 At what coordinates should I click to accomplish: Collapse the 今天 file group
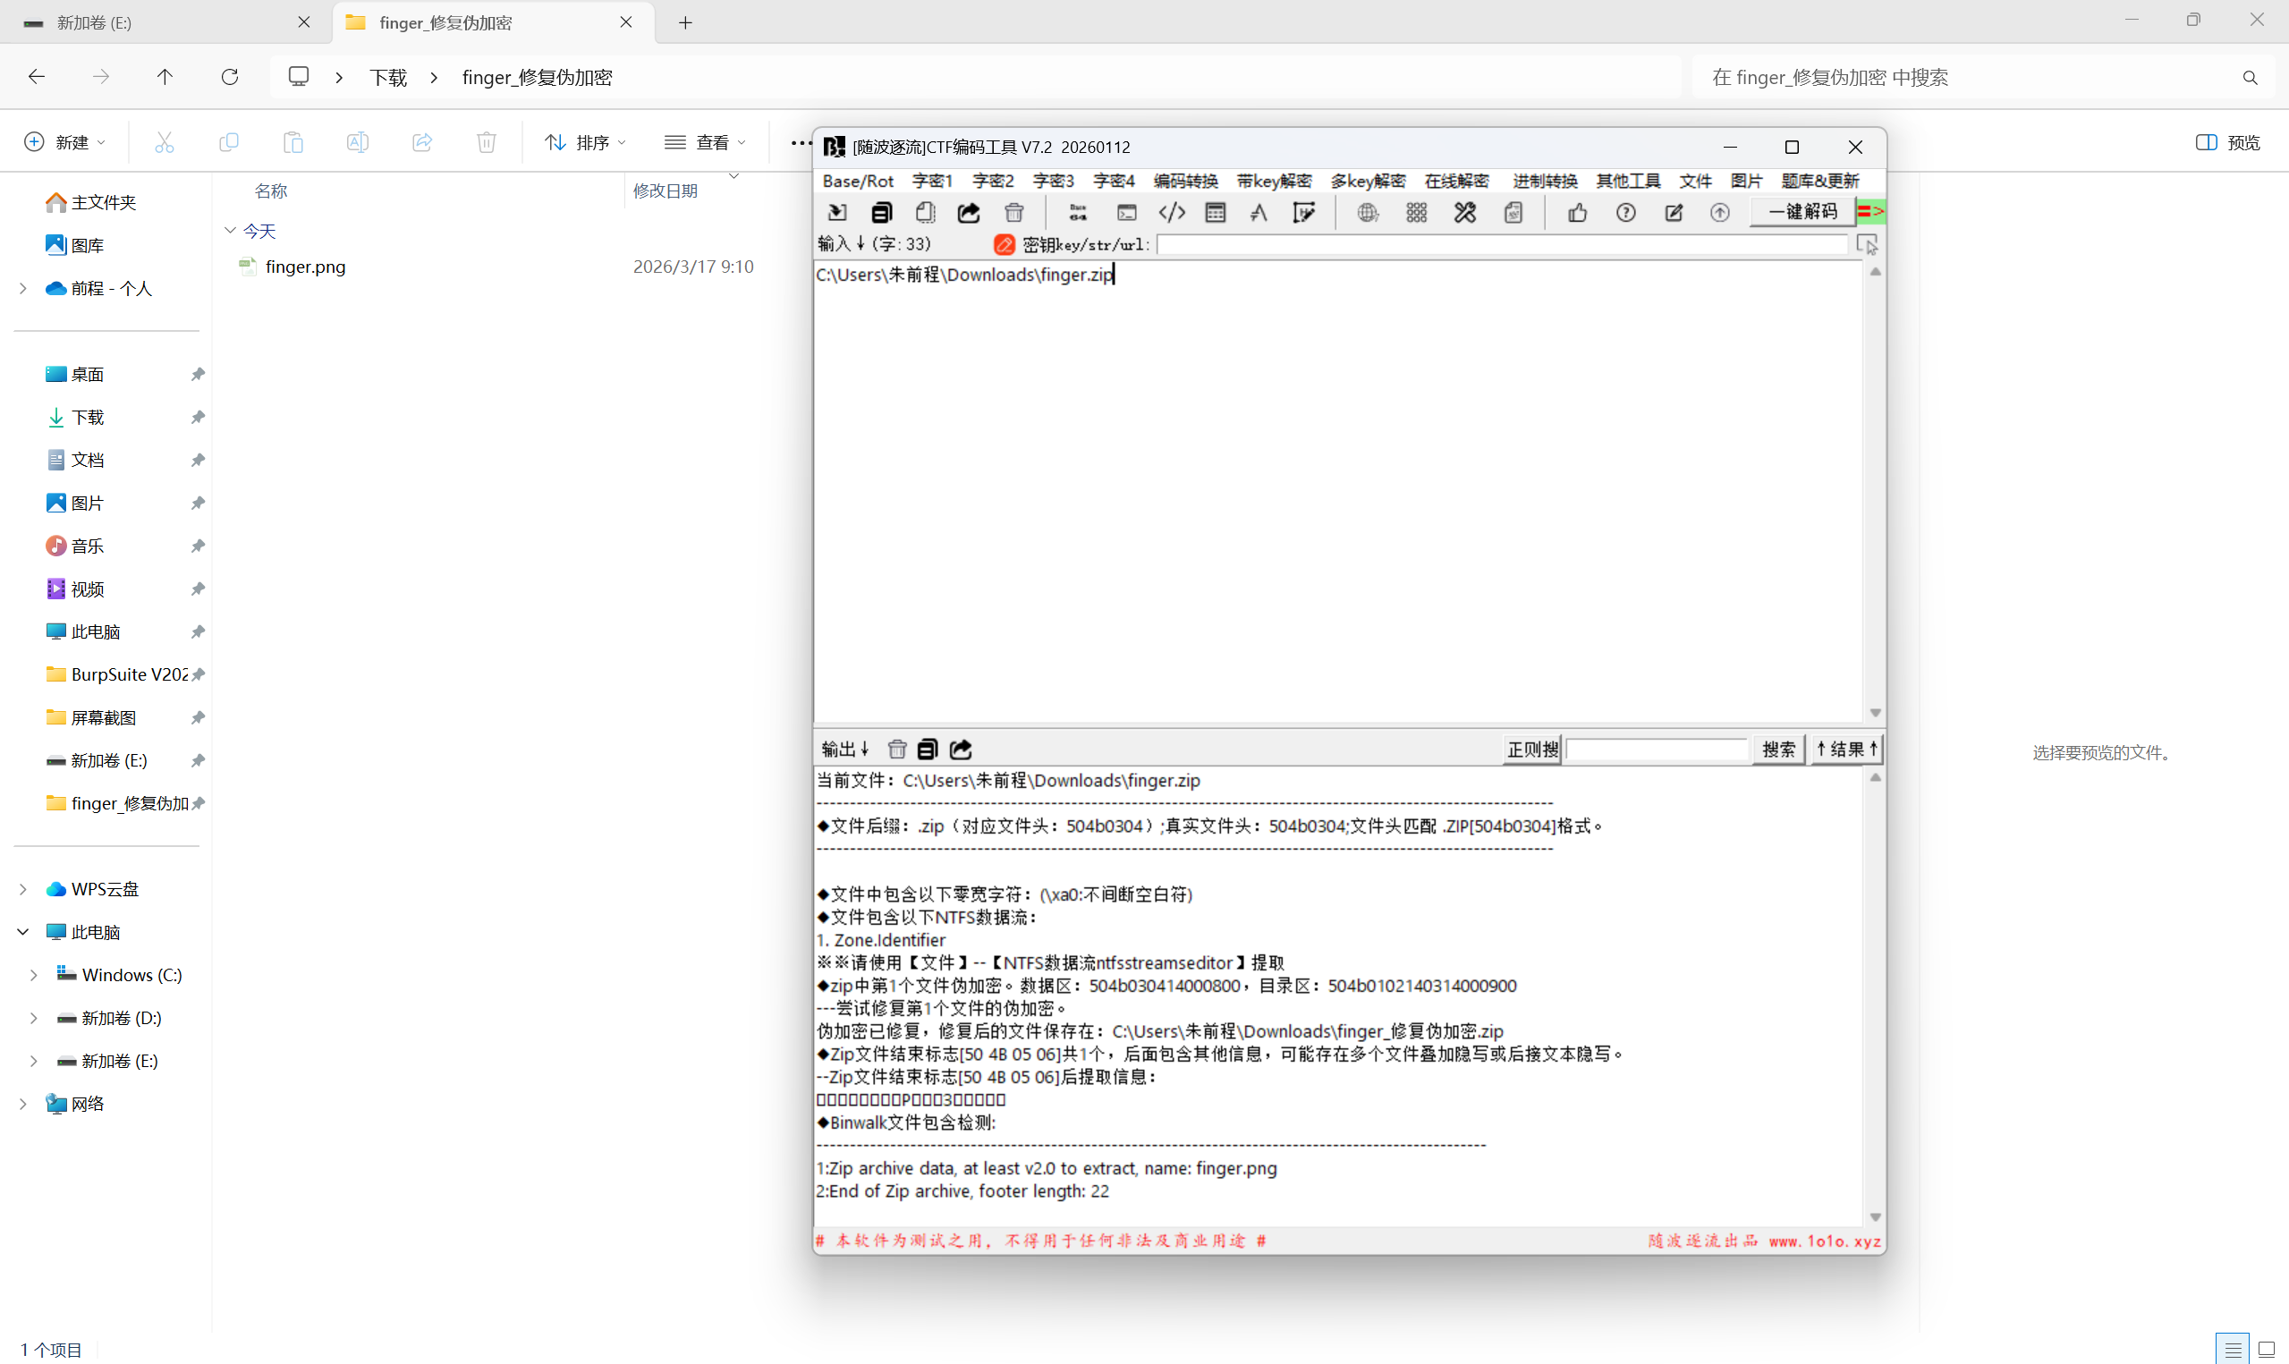pyautogui.click(x=231, y=231)
